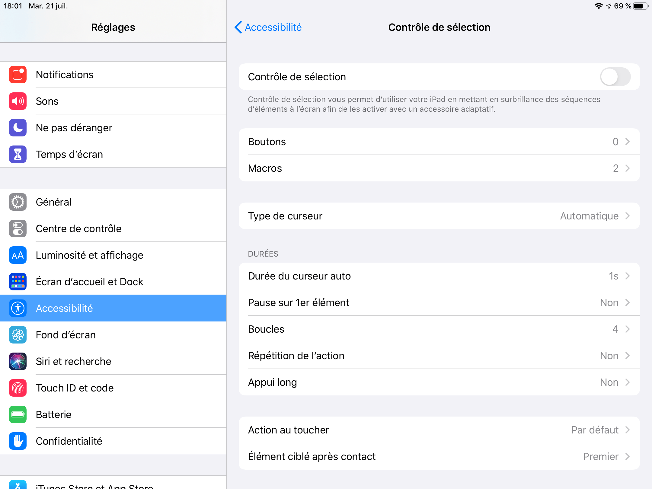Expand the Macros row
The height and width of the screenshot is (489, 652).
click(x=439, y=168)
